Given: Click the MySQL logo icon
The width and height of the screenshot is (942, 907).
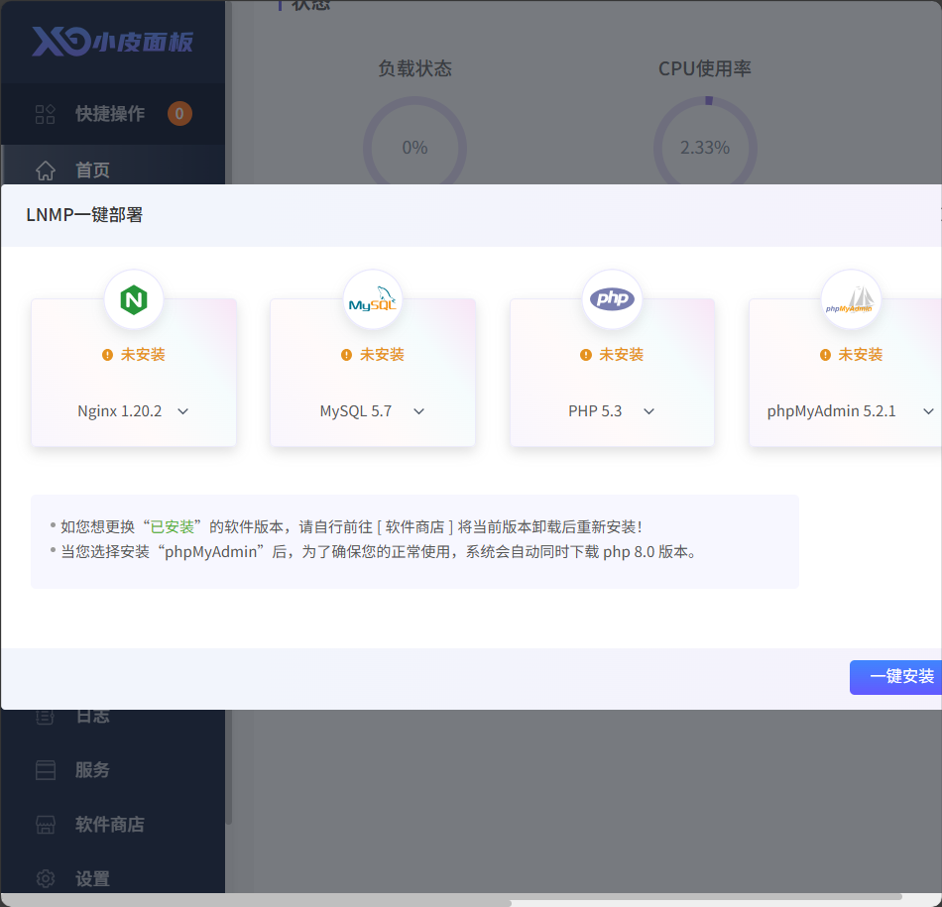Looking at the screenshot, I should (373, 299).
